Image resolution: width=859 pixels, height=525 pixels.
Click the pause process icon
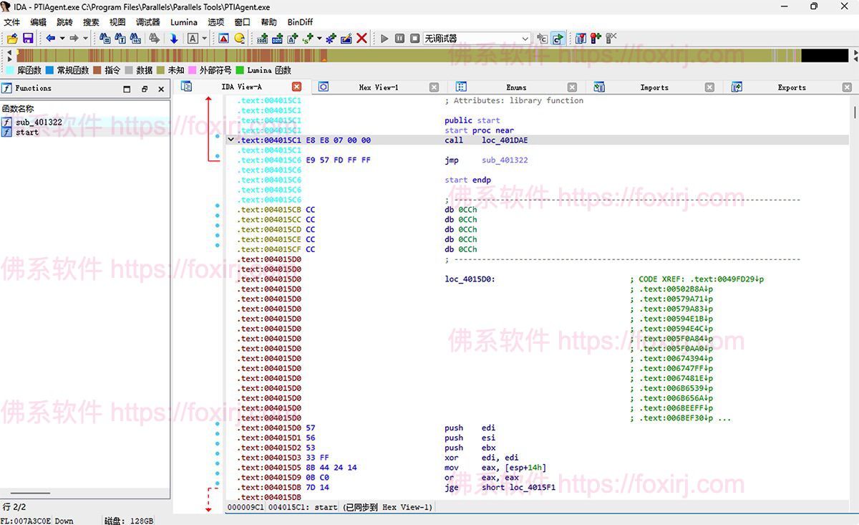pos(399,38)
